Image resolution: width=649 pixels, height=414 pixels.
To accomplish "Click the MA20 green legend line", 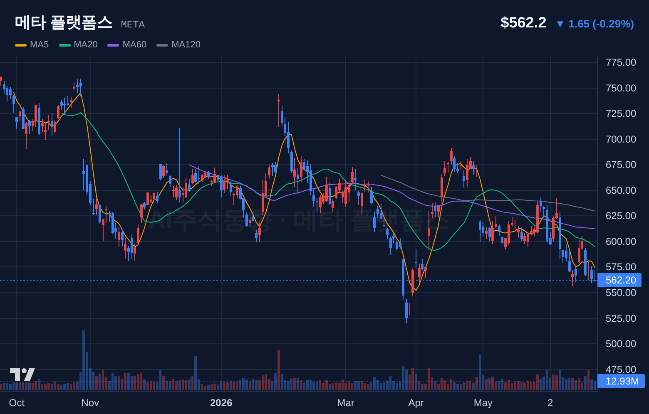I will tap(65, 45).
